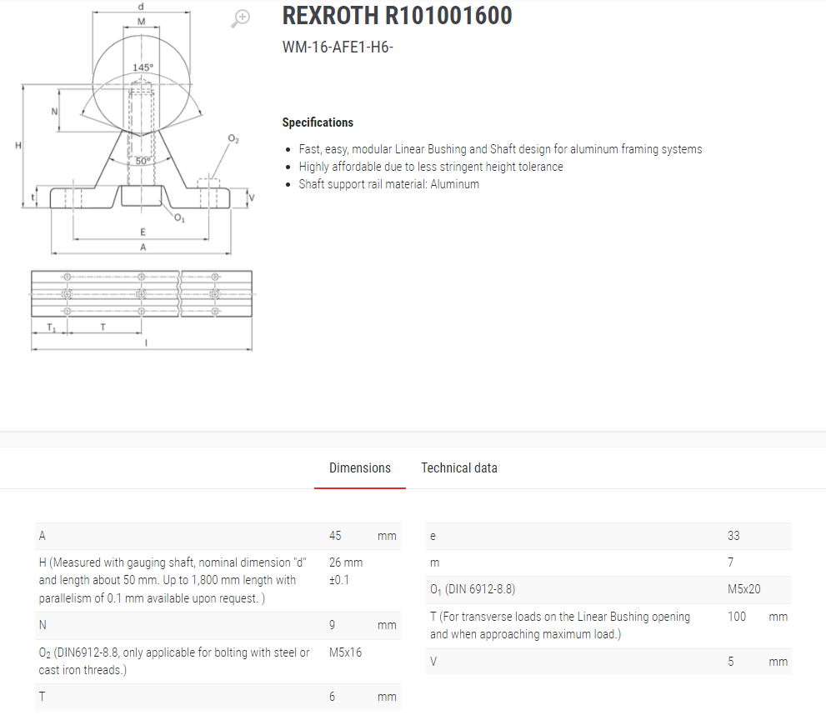Click the bullet about modular Linear Bushing design
This screenshot has height=725, width=826.
point(500,149)
